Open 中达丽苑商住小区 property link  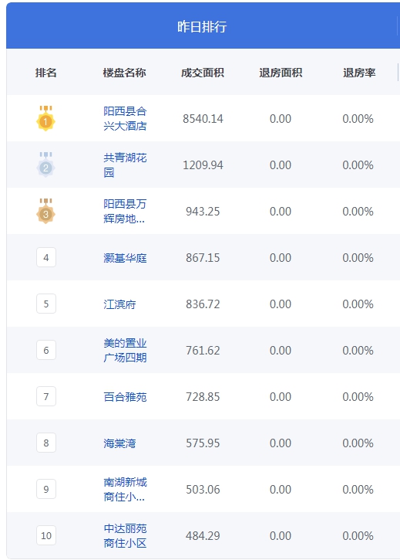pyautogui.click(x=125, y=536)
